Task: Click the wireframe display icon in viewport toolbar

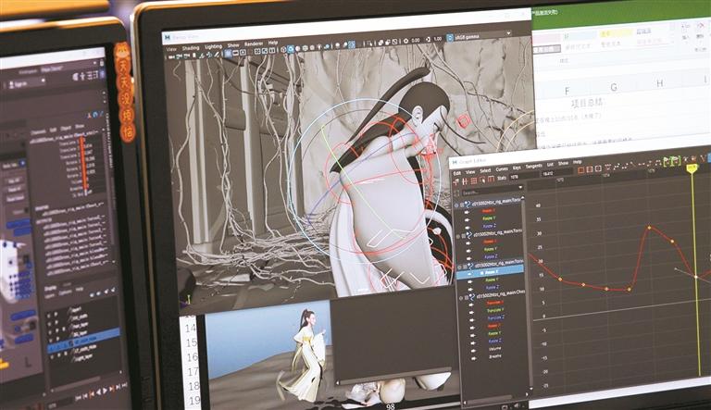Action: click(283, 49)
